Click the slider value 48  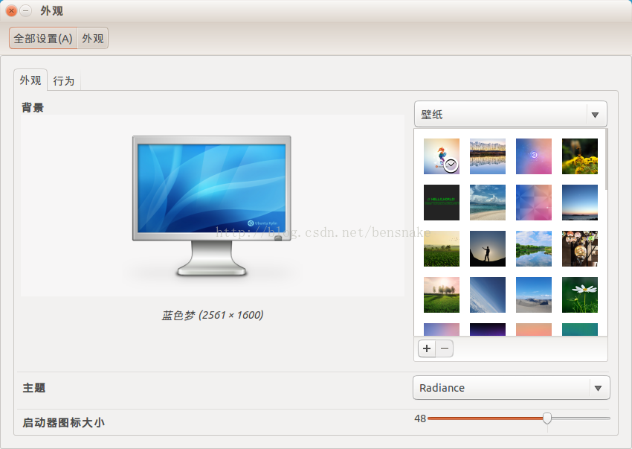pyautogui.click(x=420, y=418)
